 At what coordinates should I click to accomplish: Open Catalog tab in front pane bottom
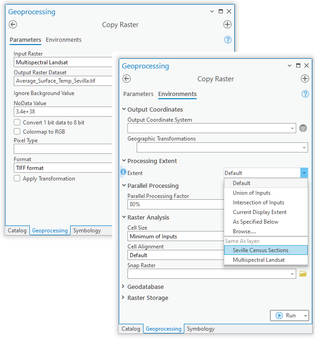(x=131, y=329)
